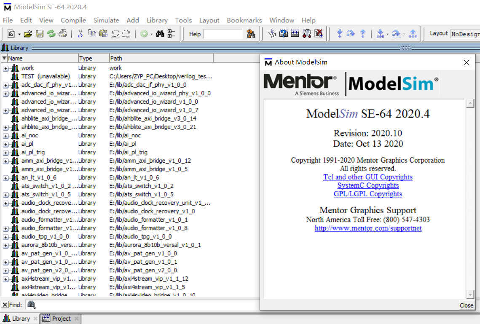480x324 pixels.
Task: Open the New file dropdown arrow
Action: [x=19, y=34]
